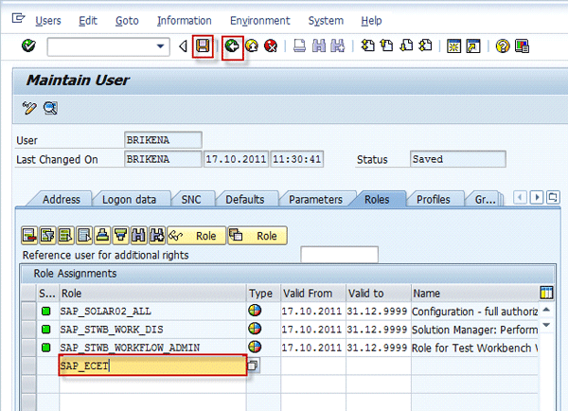
Task: Open the Information menu
Action: pyautogui.click(x=185, y=21)
